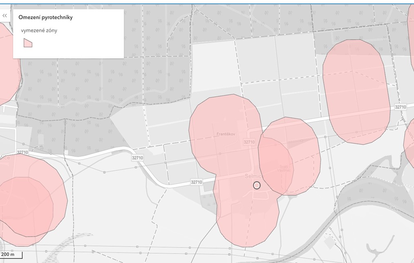
Task: Click the 32710 road shield below the forest
Action: (x=138, y=158)
